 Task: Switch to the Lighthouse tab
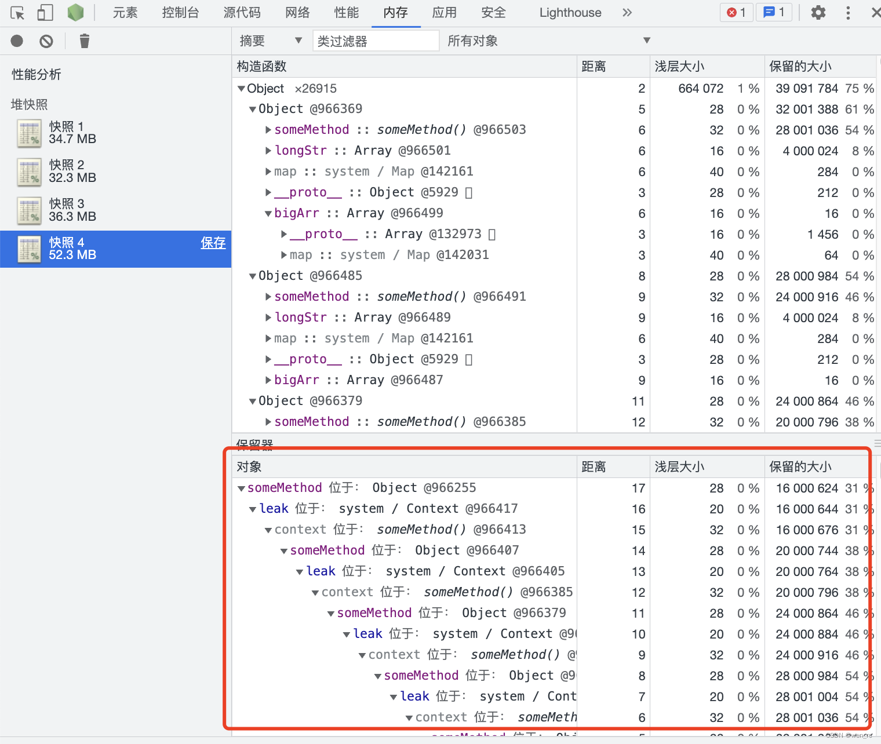click(570, 13)
